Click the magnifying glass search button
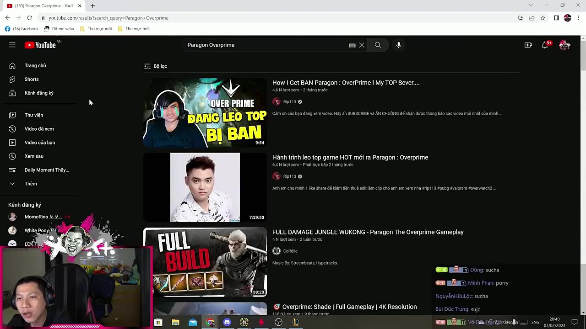The height and width of the screenshot is (329, 586). coord(378,45)
